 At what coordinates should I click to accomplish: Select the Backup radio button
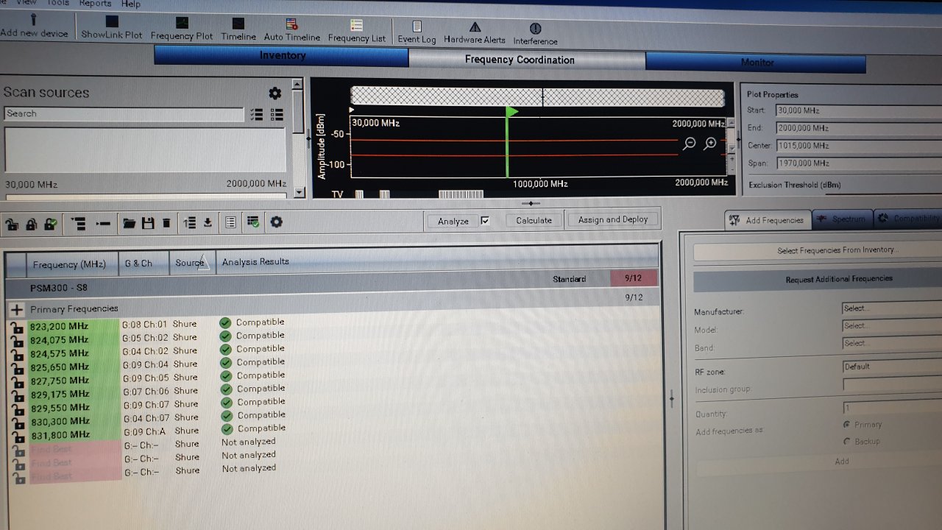[847, 441]
